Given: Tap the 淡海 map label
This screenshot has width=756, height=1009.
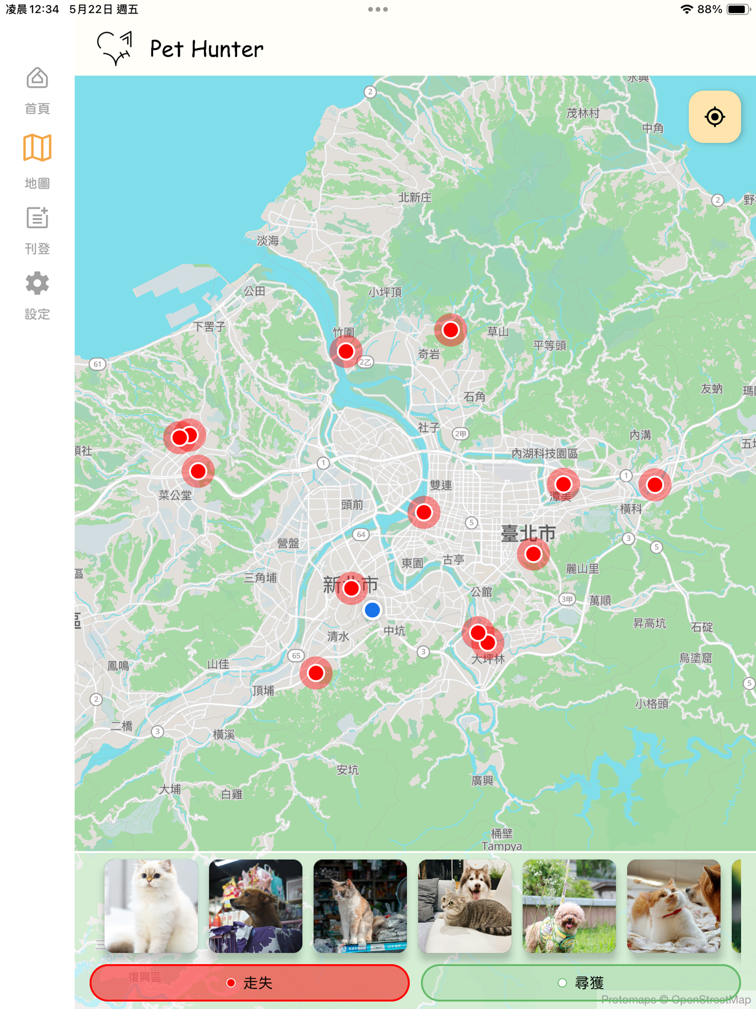Looking at the screenshot, I should point(267,241).
